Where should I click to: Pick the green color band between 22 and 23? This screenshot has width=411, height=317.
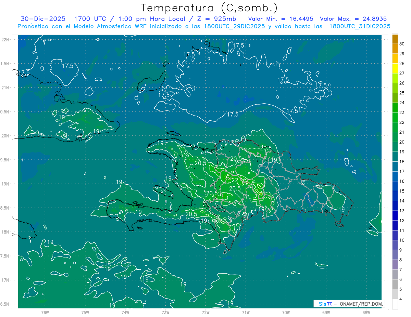click(395, 117)
